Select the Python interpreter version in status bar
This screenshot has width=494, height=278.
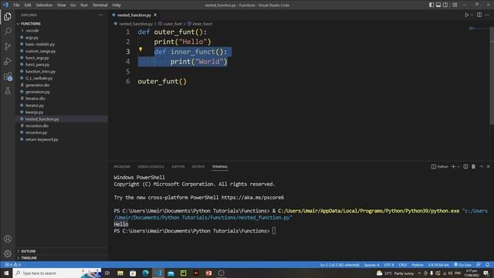point(438,265)
